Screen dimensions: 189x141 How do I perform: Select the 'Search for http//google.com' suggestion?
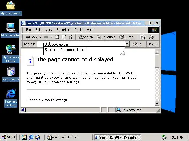(x=84, y=50)
